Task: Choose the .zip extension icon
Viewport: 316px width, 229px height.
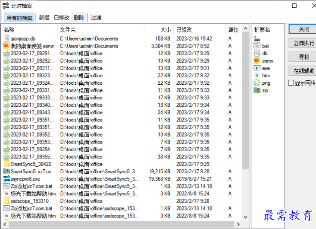Action: pos(257,90)
